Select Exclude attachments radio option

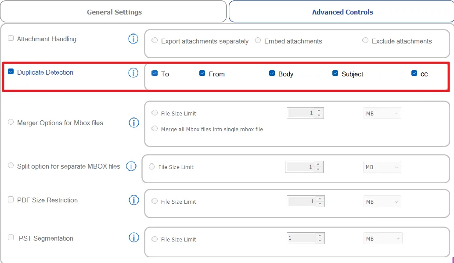tap(365, 40)
